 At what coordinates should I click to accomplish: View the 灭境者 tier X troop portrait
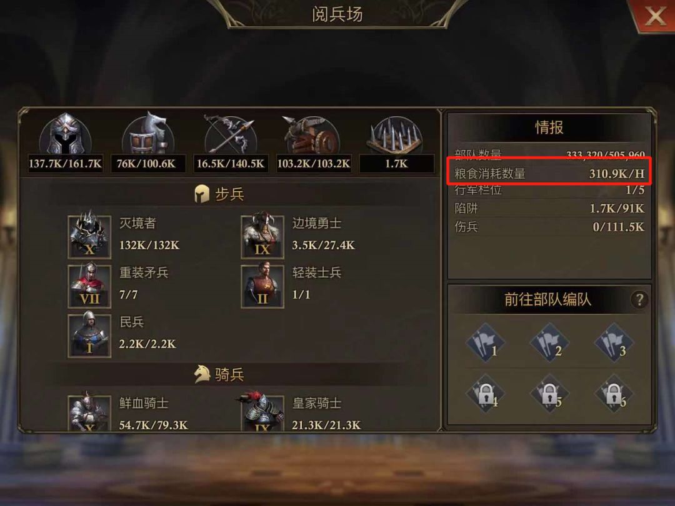[89, 237]
